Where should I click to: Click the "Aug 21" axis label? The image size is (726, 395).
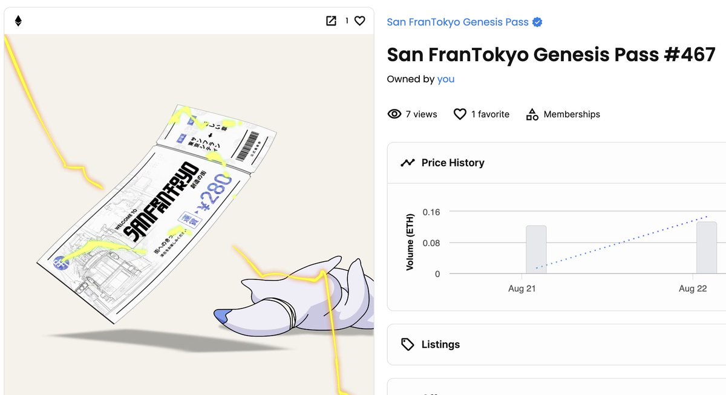(522, 289)
